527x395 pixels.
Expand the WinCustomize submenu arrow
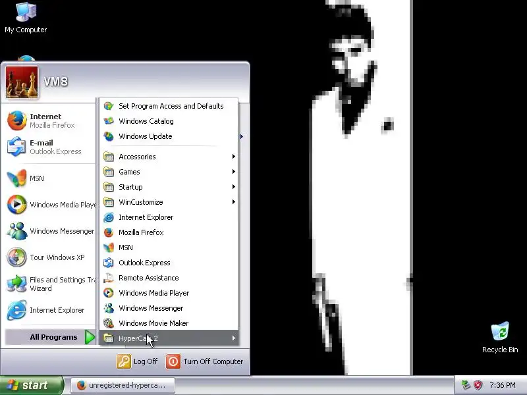(233, 202)
